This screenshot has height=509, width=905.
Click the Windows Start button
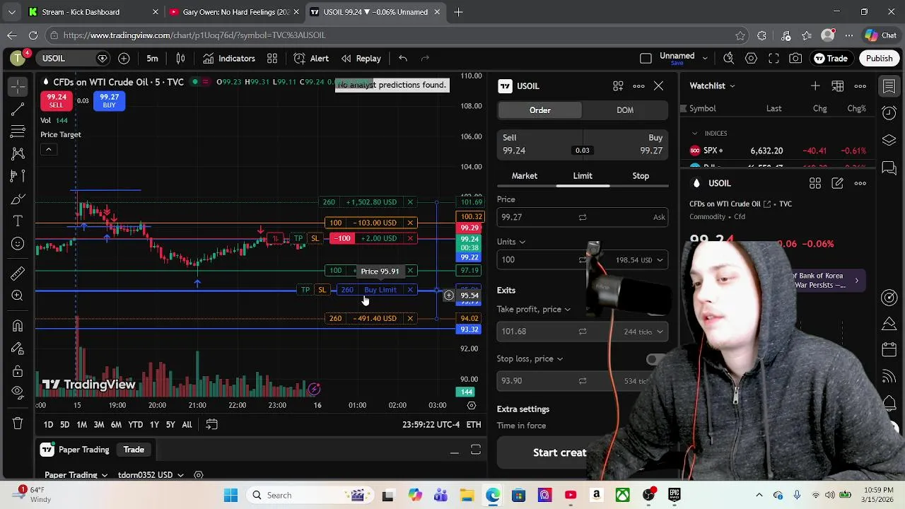(230, 496)
